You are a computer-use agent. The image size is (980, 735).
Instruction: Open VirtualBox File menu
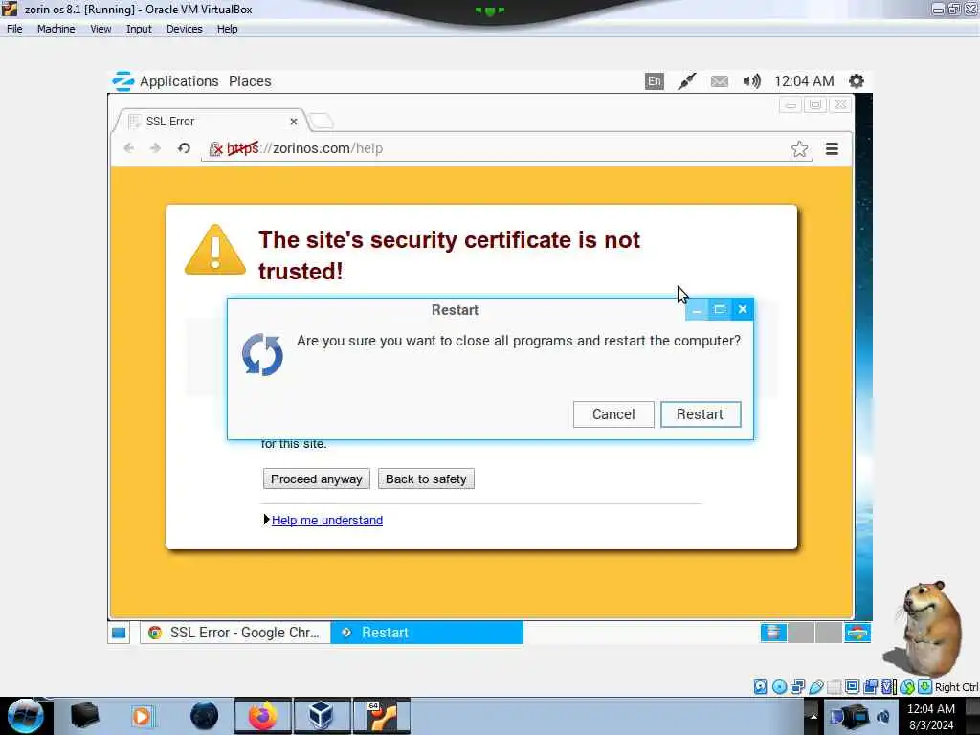(x=14, y=29)
